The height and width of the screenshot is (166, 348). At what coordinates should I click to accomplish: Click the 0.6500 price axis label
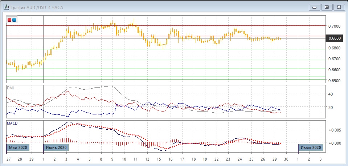coord(334,81)
